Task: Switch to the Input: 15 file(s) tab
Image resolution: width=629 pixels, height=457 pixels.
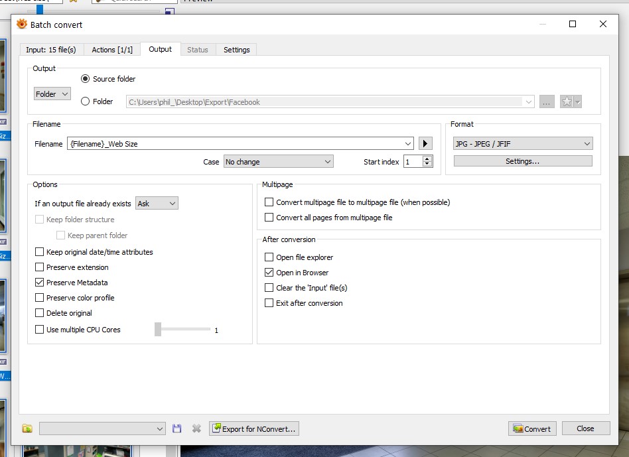Action: point(51,50)
